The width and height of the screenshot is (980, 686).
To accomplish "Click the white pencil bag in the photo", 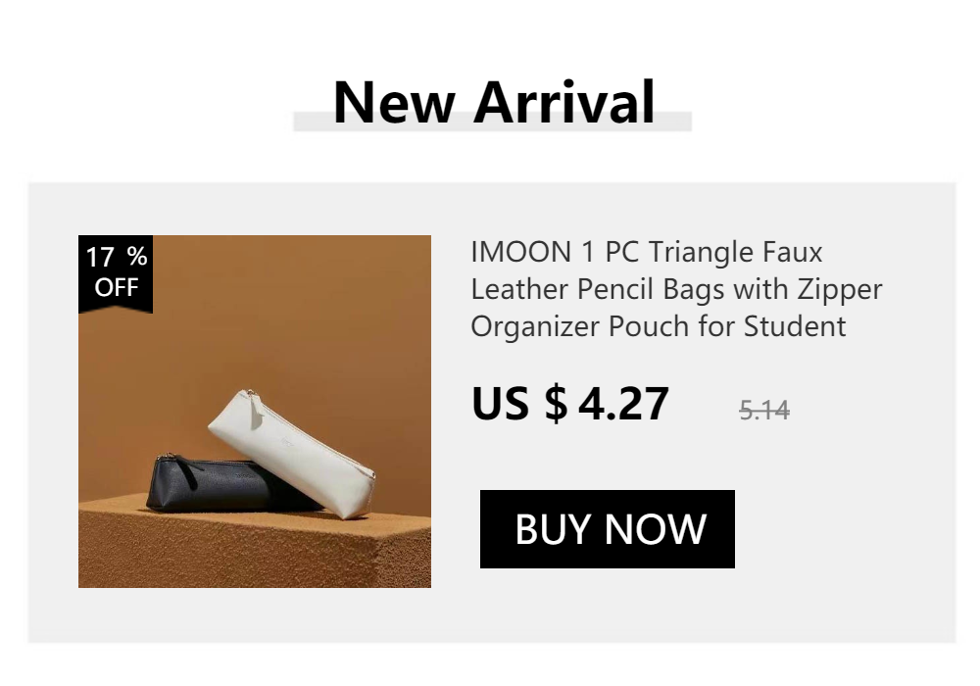I will coord(292,453).
